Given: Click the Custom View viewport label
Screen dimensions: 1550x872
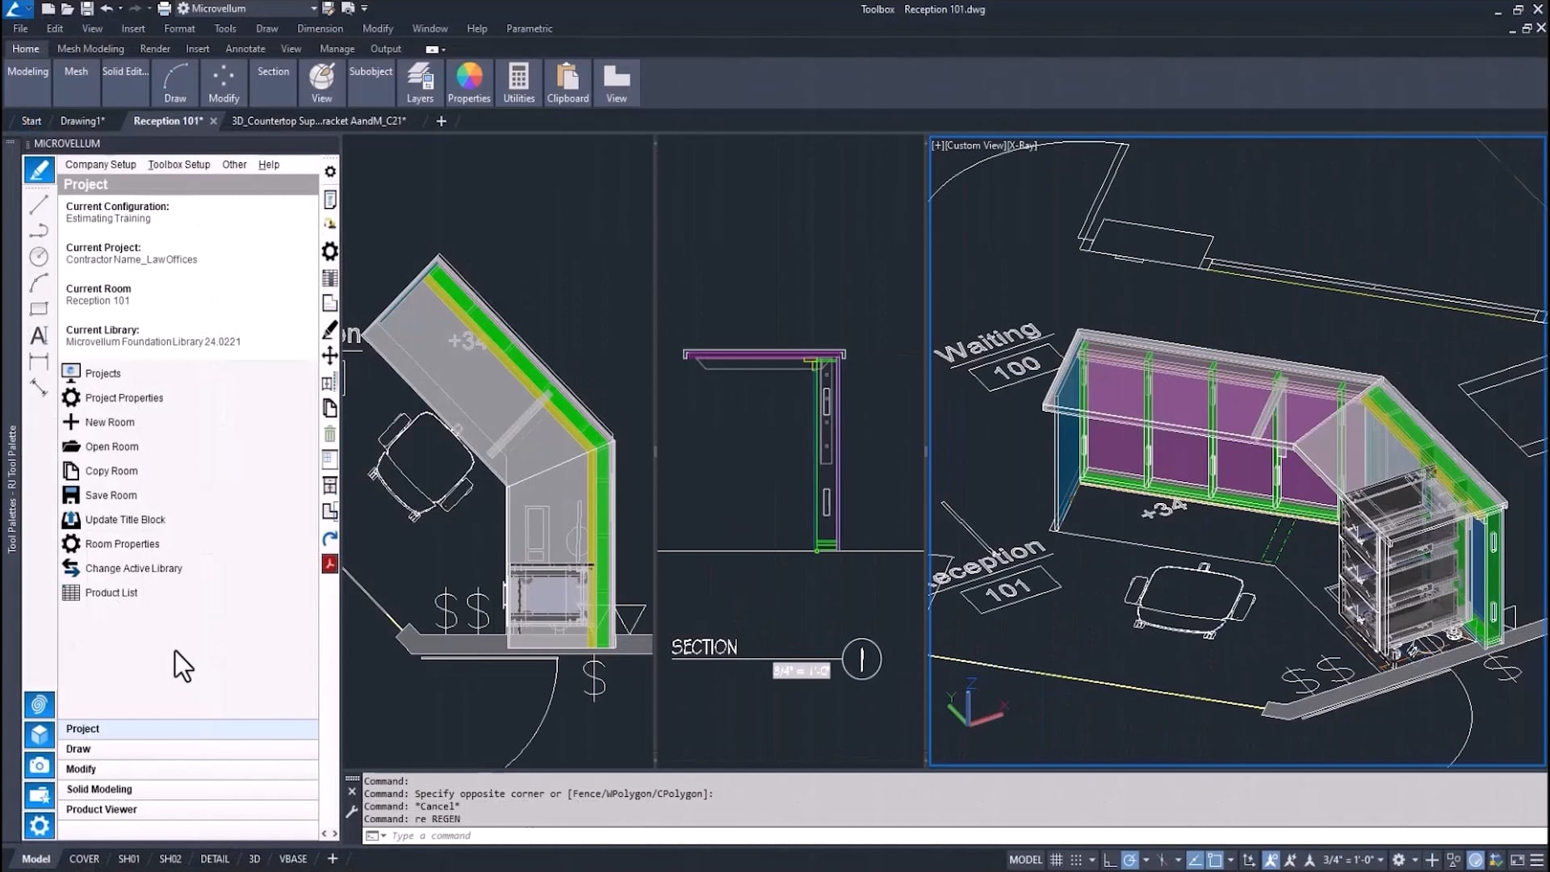Looking at the screenshot, I should click(x=974, y=145).
